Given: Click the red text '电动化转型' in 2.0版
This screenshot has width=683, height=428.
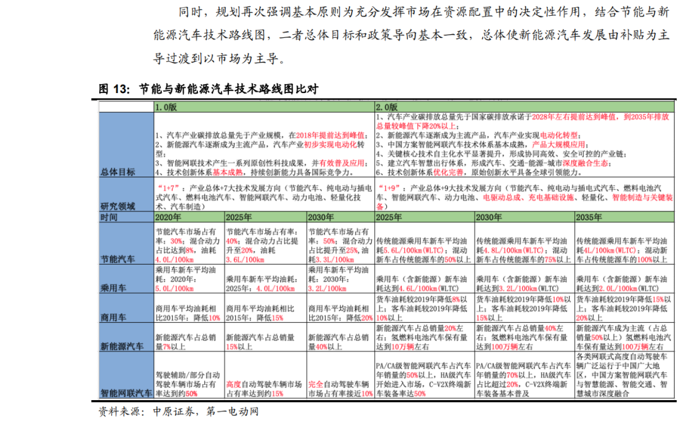Looking at the screenshot, I should (x=559, y=135).
